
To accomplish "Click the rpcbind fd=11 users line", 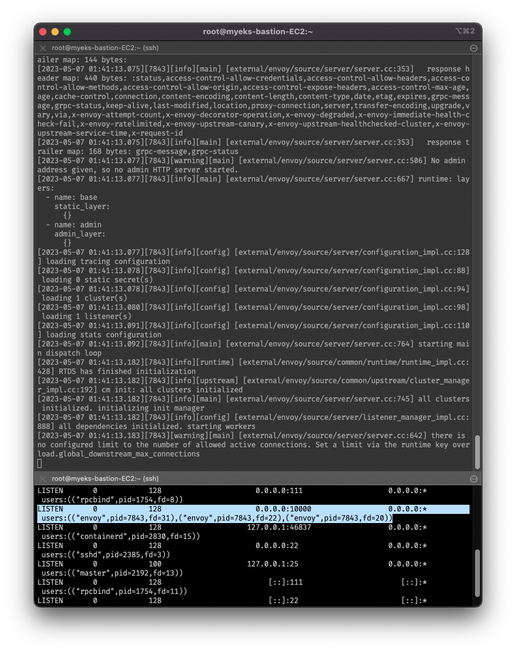I will (114, 592).
